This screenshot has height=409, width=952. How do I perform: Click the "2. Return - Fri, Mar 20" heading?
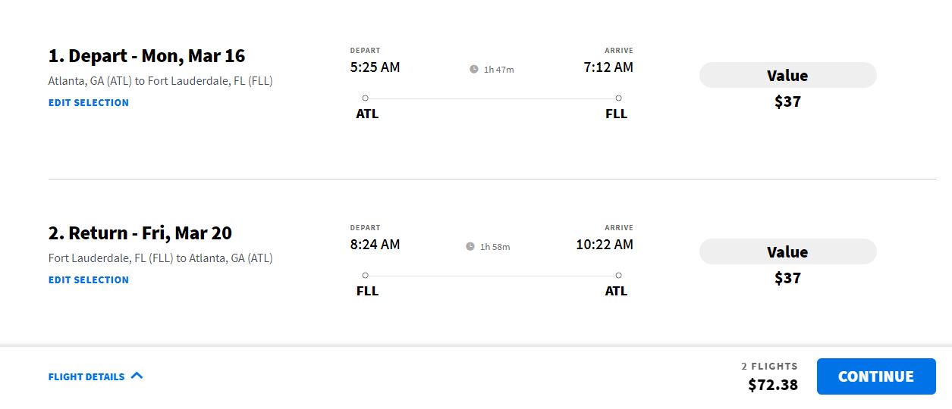[x=140, y=233]
